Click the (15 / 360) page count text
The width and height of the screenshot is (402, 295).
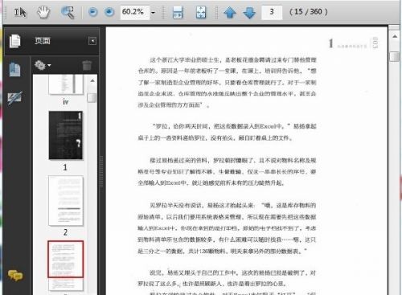pyautogui.click(x=309, y=12)
